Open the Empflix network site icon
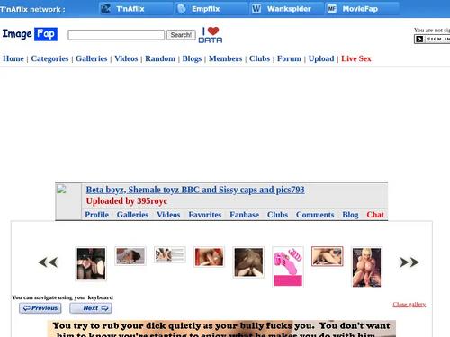 point(182,9)
